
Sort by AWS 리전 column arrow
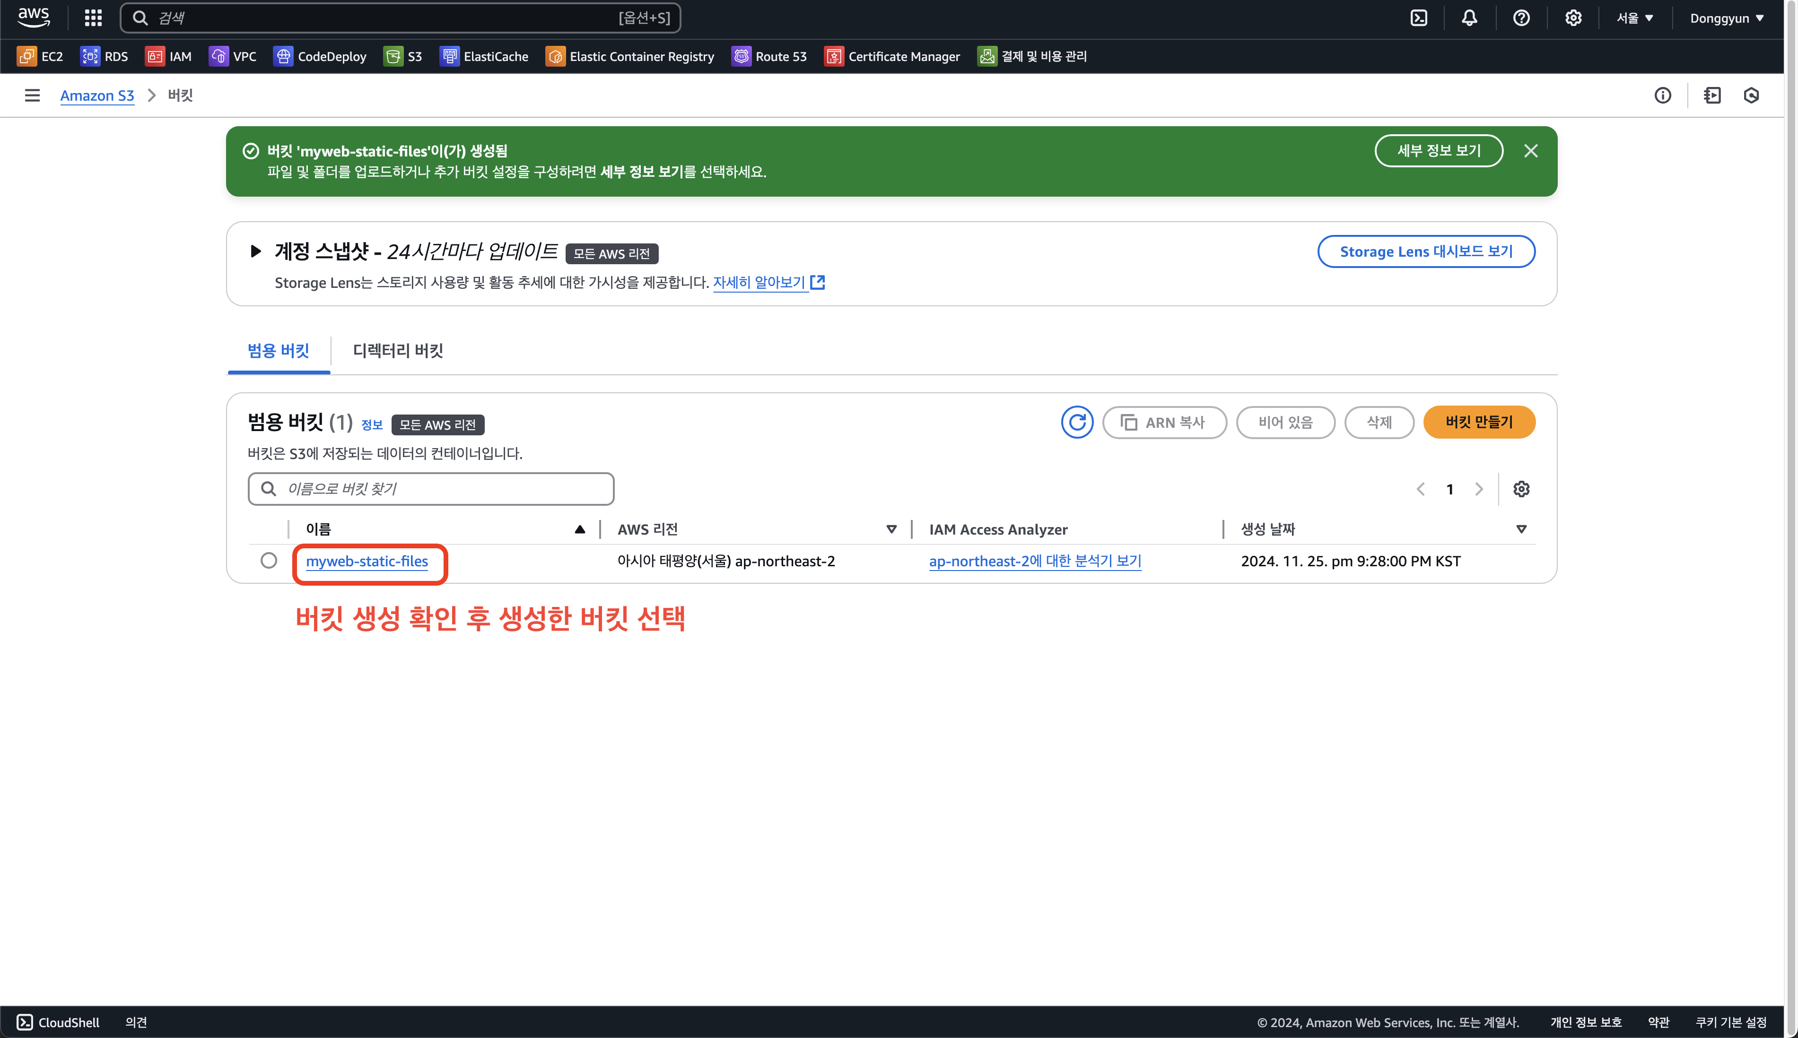click(891, 530)
